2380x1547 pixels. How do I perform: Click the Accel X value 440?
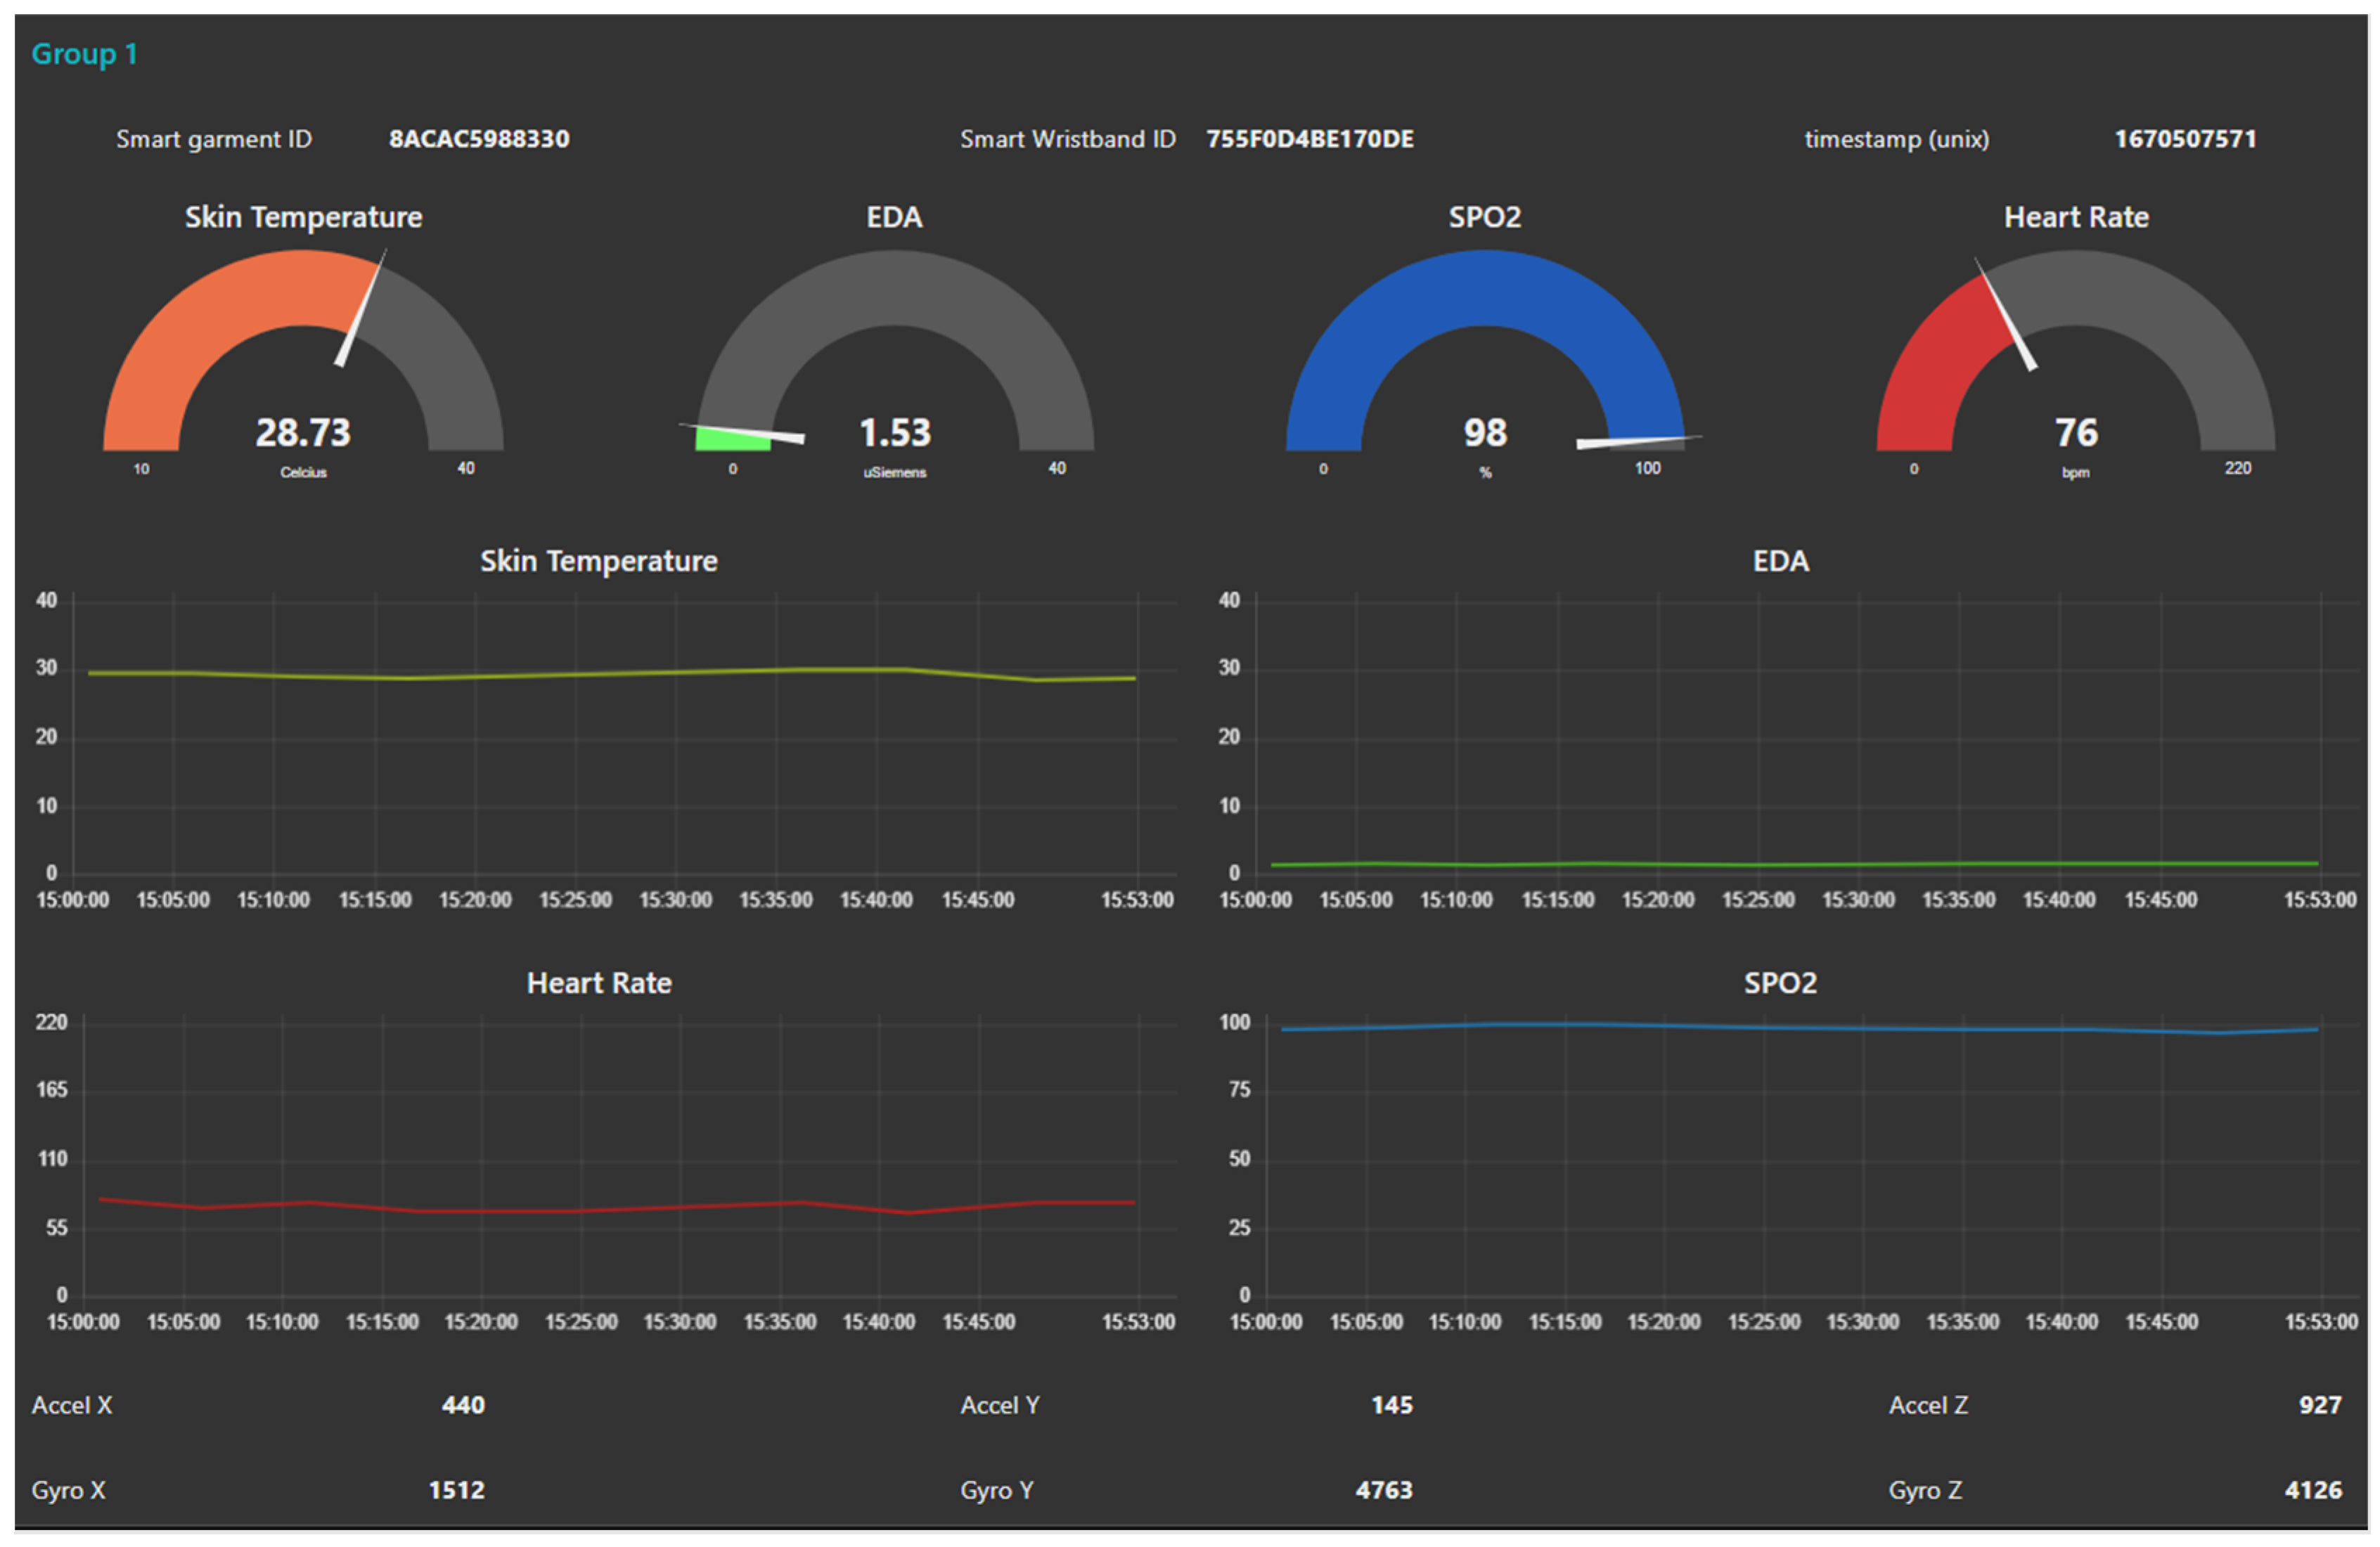click(463, 1405)
